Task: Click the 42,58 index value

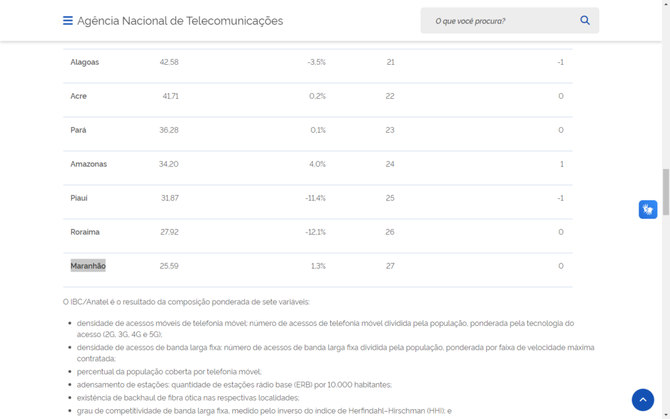Action: pos(169,62)
